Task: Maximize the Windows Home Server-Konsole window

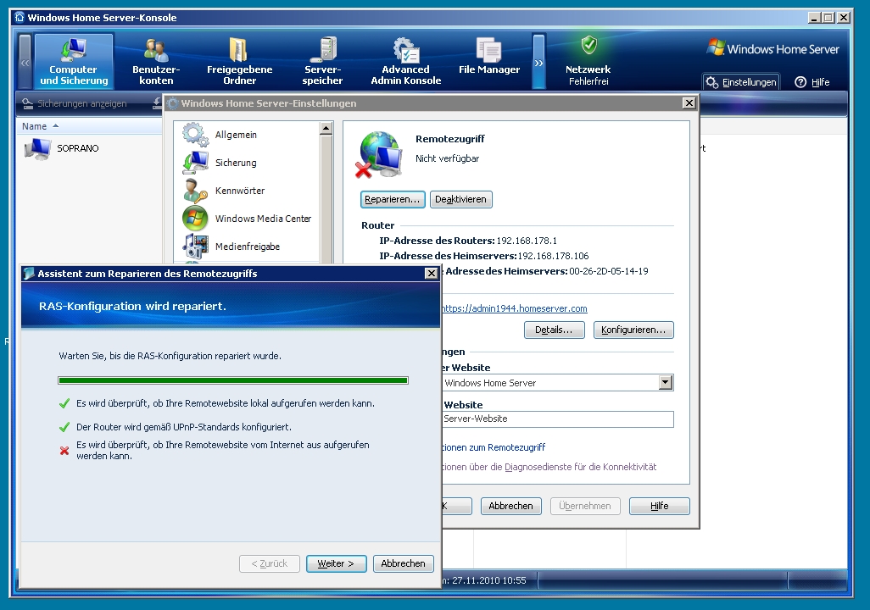Action: tap(828, 18)
